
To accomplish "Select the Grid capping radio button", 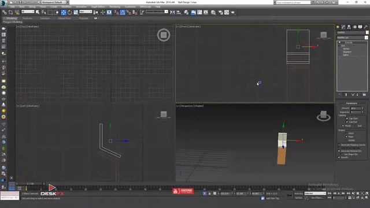I will pos(355,126).
